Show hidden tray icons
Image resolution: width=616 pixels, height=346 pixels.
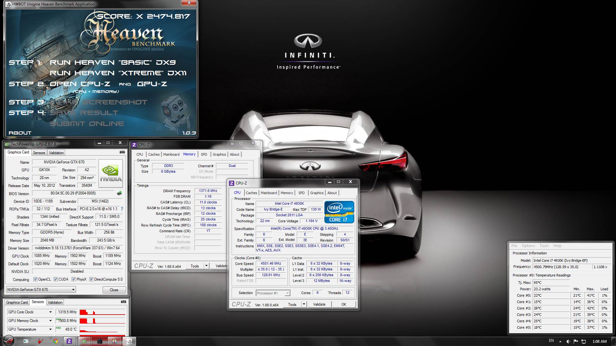tap(560, 342)
